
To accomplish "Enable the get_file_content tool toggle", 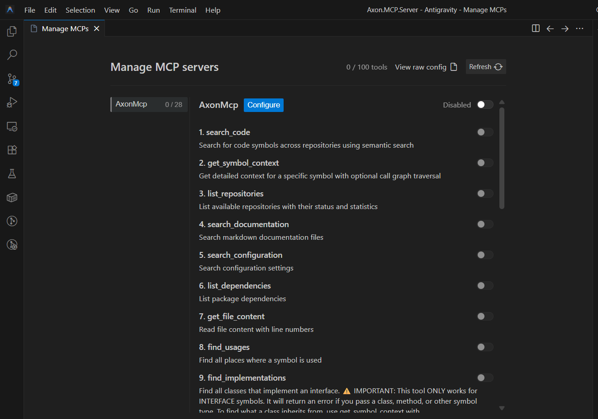I will [x=485, y=317].
